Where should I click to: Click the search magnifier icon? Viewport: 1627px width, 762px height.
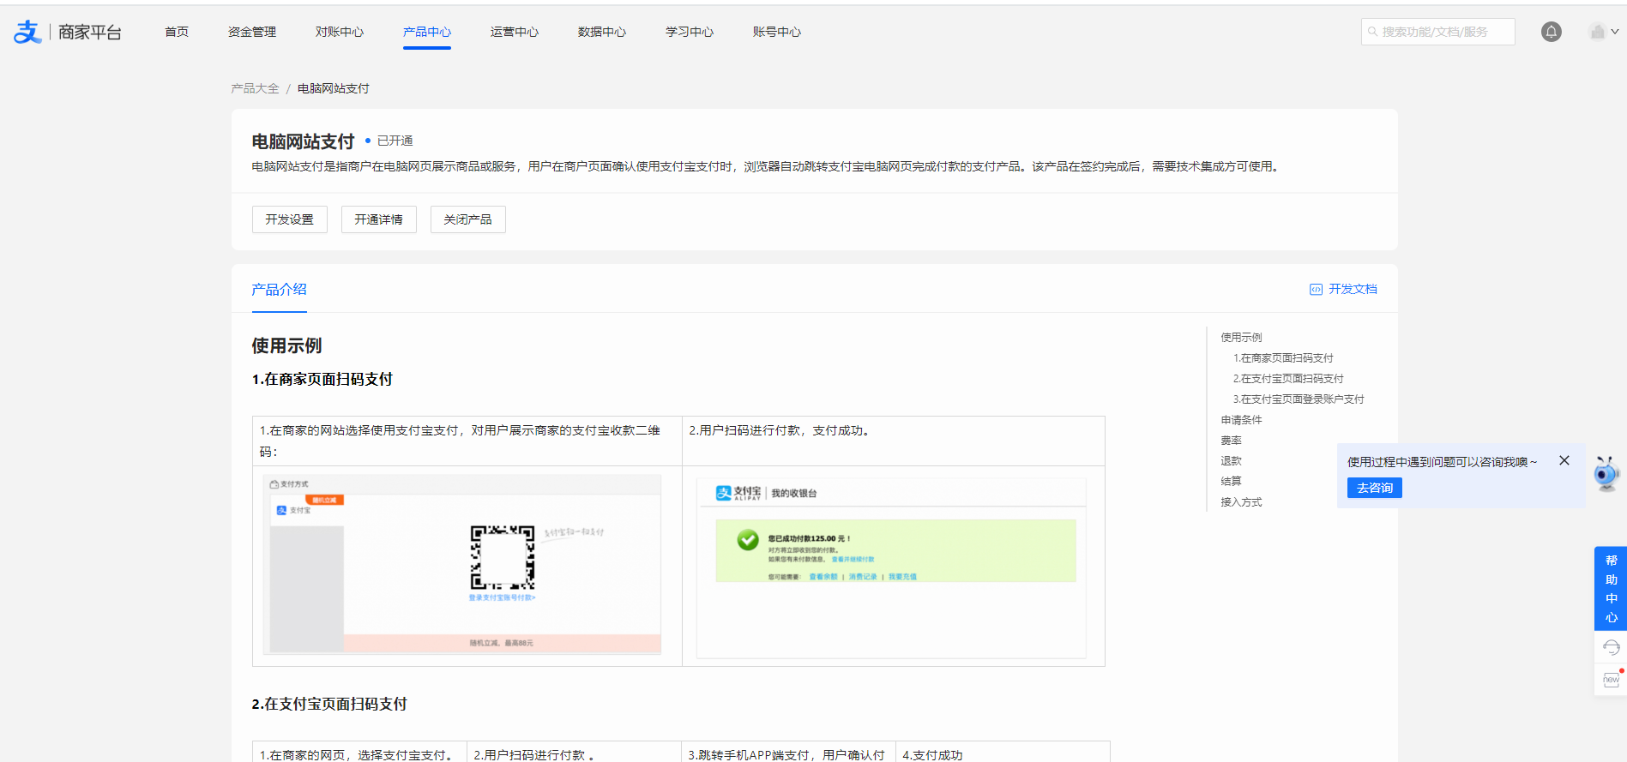(1372, 32)
